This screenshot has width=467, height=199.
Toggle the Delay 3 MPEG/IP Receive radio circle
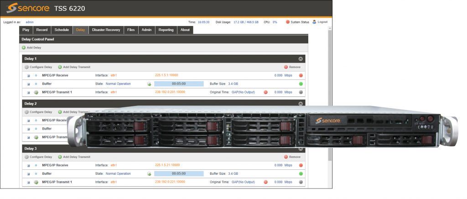pyautogui.click(x=36, y=165)
